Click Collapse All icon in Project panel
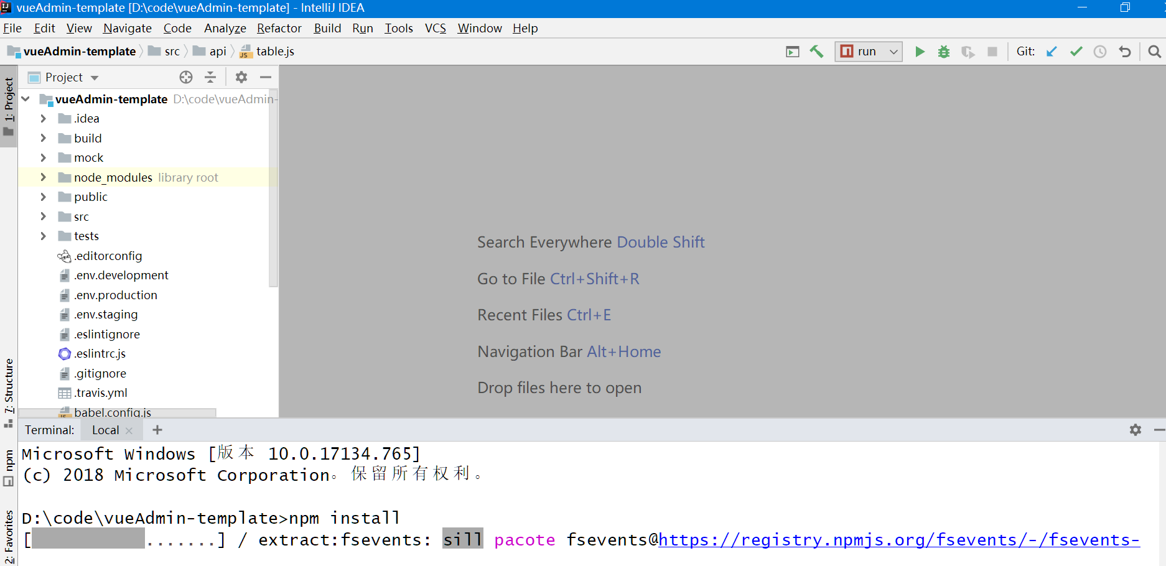 click(210, 77)
